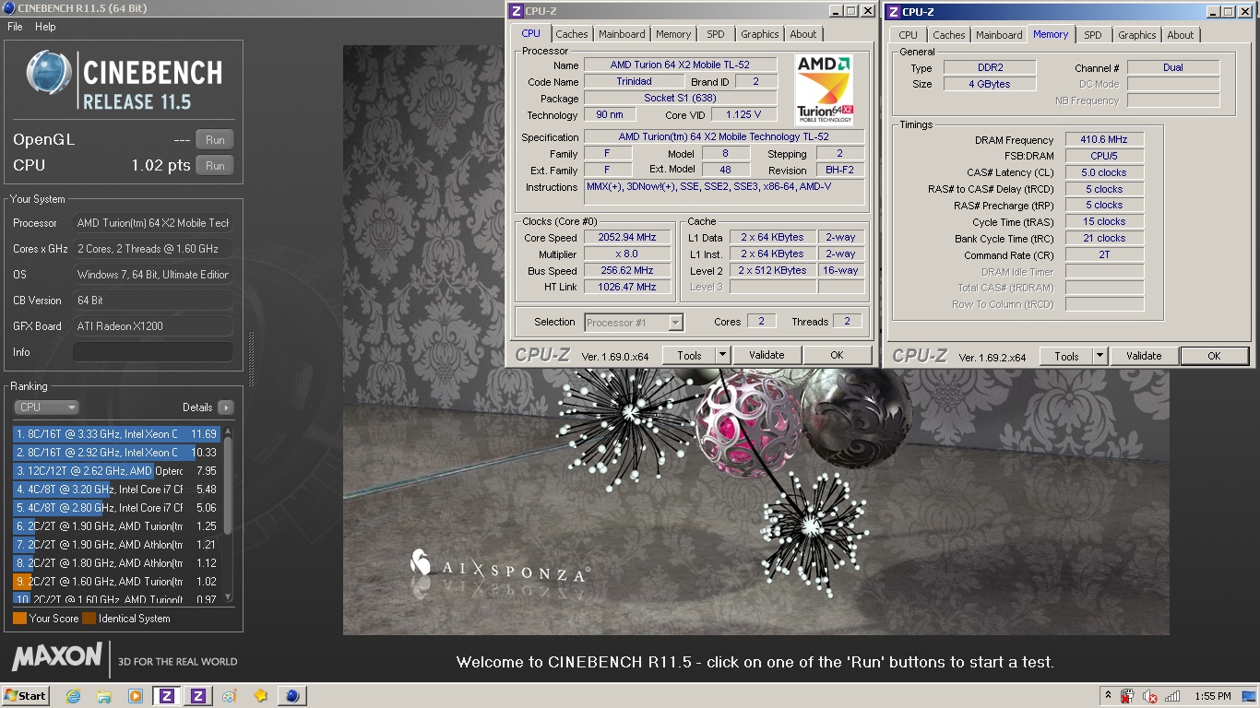This screenshot has height=708, width=1260.
Task: Click the Instructions MMX(+) list field
Action: 724,192
